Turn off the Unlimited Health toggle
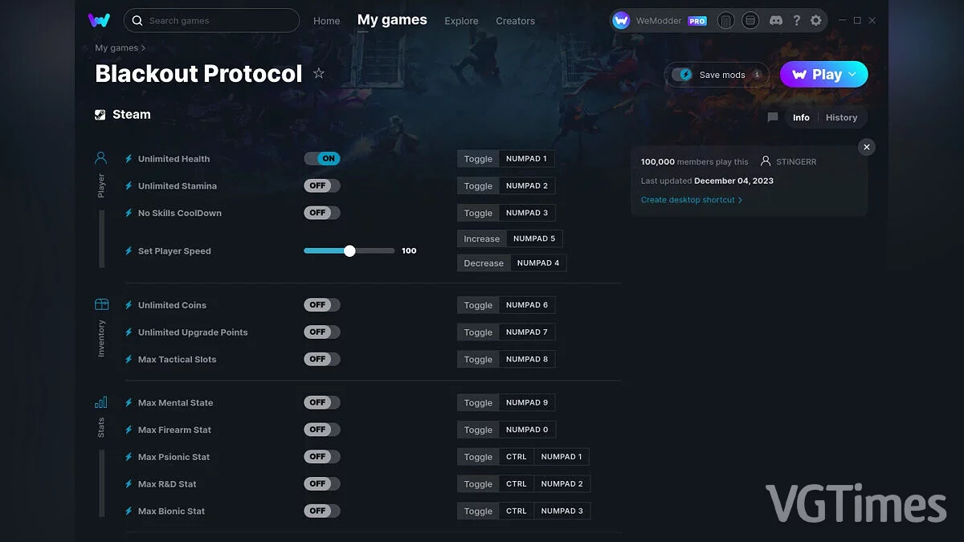The image size is (964, 542). point(322,158)
